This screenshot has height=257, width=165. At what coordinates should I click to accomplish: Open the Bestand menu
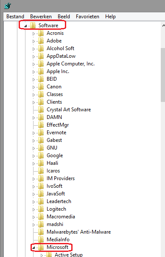pos(15,17)
